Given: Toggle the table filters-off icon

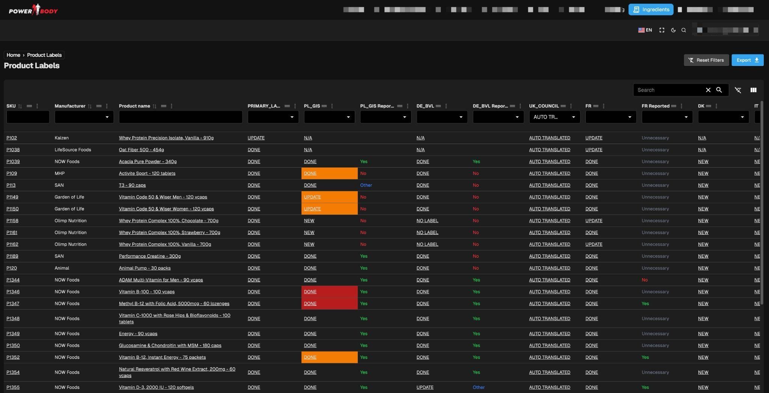Looking at the screenshot, I should (x=738, y=90).
